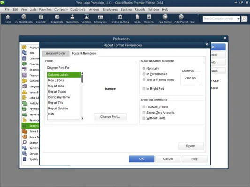Open the Customers toolbar icon

[x=72, y=19]
